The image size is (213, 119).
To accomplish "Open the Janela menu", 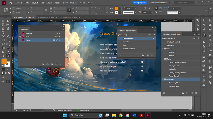I will 82,3.
